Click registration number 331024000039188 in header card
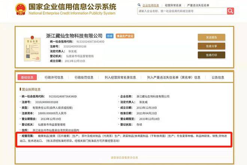247x165 pixels. click(75, 46)
